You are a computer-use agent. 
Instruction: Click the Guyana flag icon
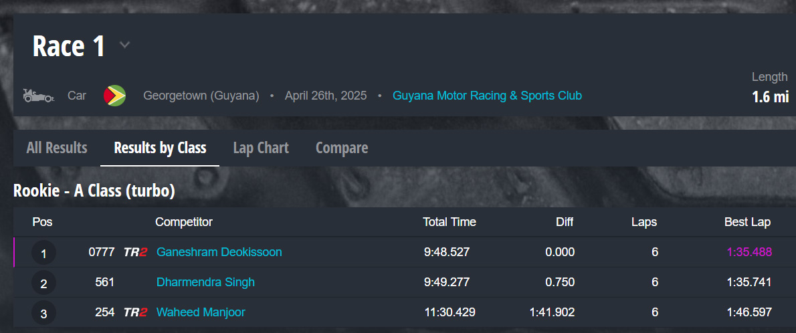click(114, 96)
